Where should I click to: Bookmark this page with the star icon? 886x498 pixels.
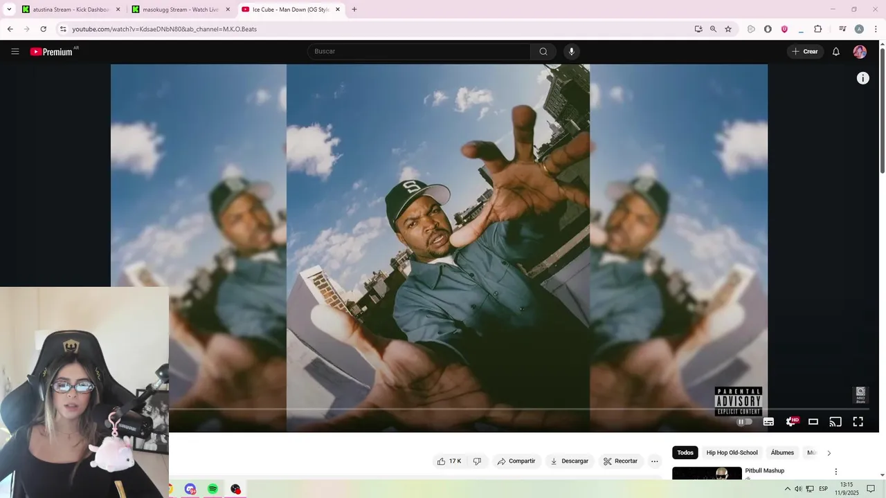tap(728, 29)
